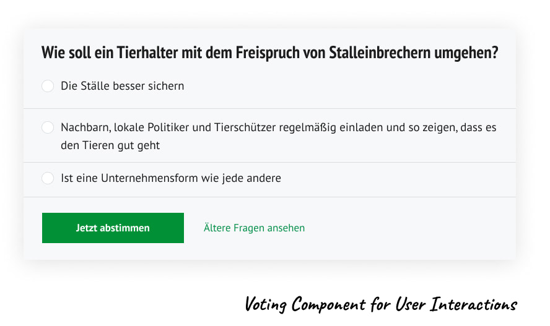Click the word 'regelmäßig' in the second option
The width and height of the screenshot is (550, 326).
(300, 127)
